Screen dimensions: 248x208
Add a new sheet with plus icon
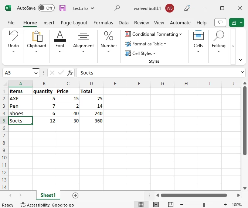click(x=75, y=195)
